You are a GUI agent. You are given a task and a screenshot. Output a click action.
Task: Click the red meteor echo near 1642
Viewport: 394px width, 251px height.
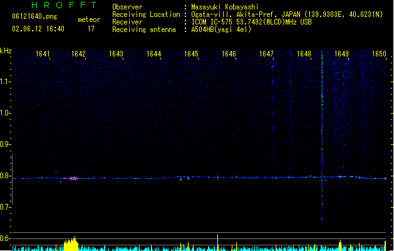click(x=73, y=178)
